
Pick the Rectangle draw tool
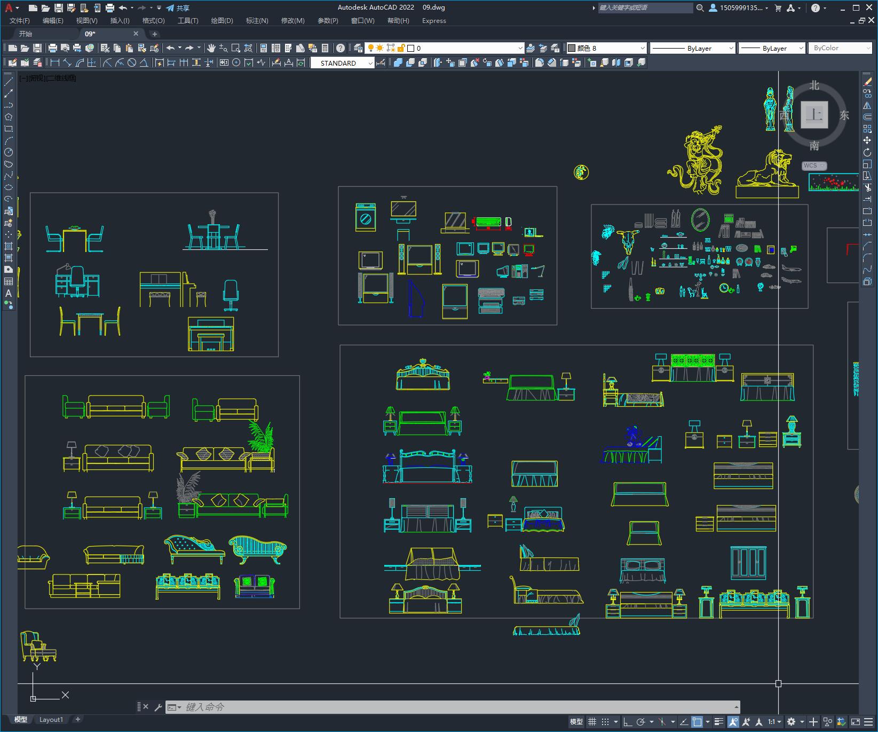click(9, 129)
